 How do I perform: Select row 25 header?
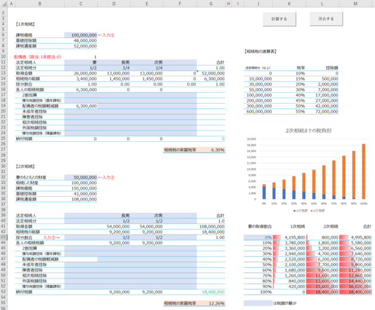[x=4, y=138]
